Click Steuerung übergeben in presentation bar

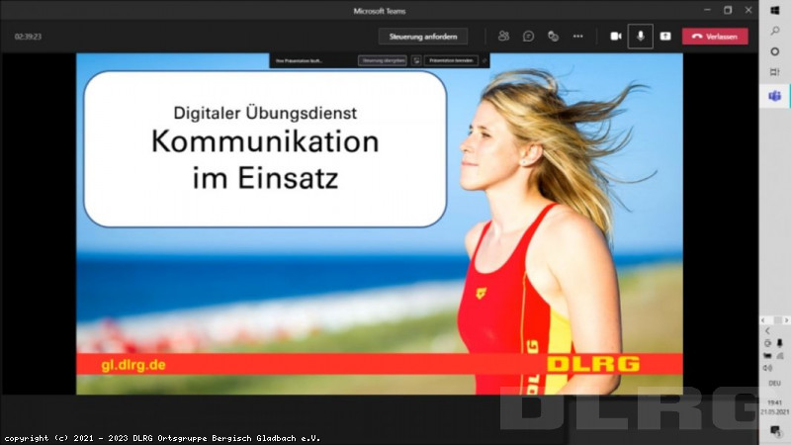pyautogui.click(x=383, y=60)
